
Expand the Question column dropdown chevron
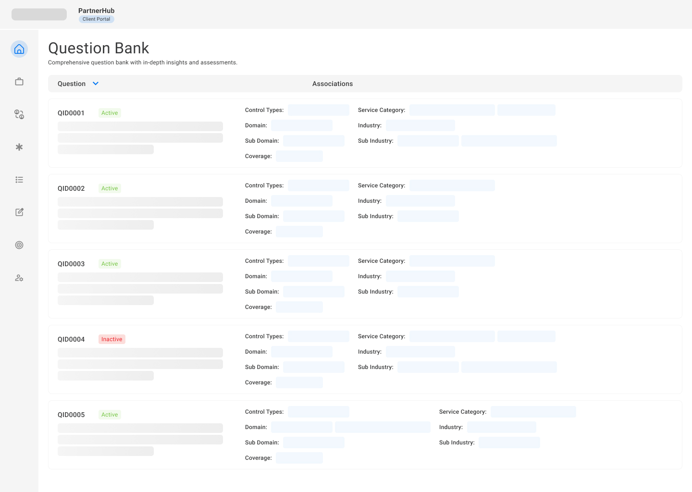(x=96, y=84)
